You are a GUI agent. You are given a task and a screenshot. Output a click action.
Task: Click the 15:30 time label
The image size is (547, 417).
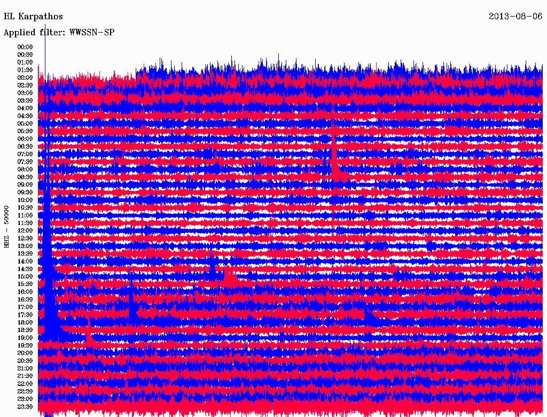(25, 284)
